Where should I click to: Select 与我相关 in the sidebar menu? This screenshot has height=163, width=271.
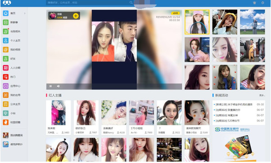(15, 31)
